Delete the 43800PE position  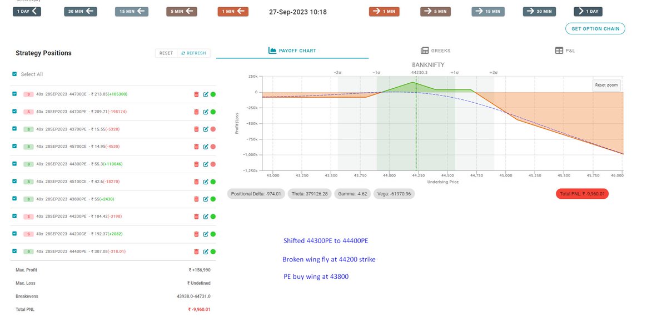coord(196,199)
